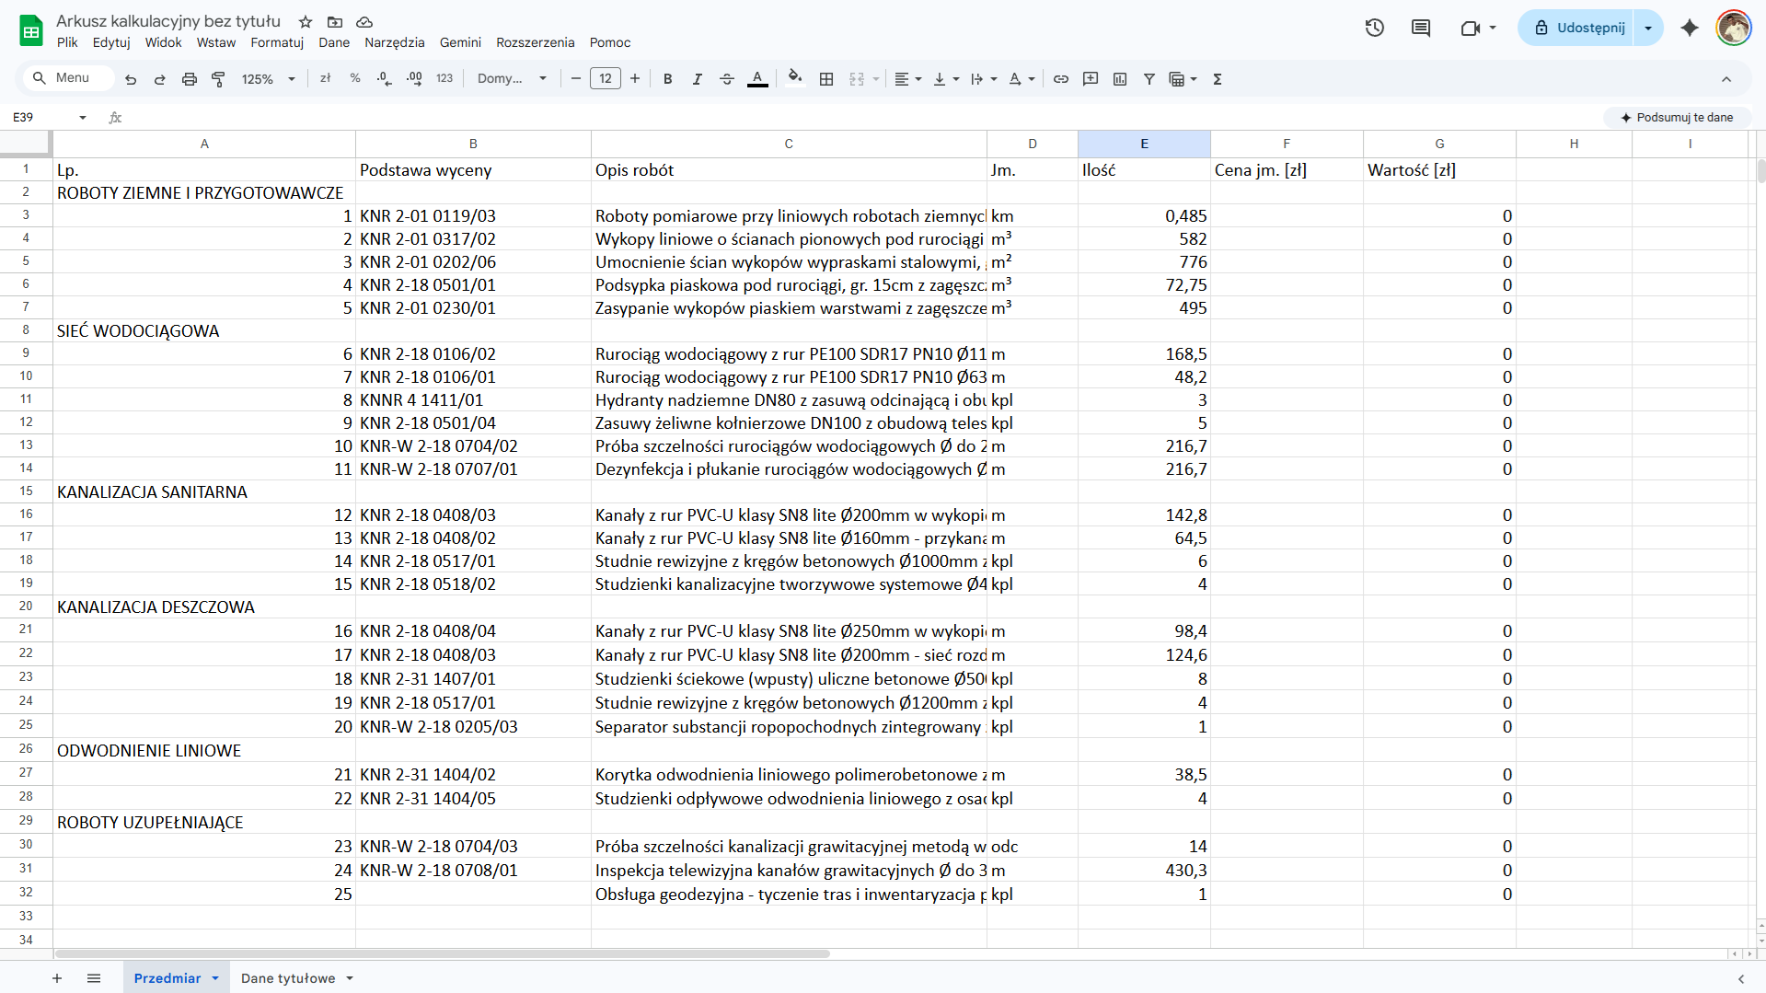Open the Name box dropdown arrow
Screen dimensions: 1766x993
click(83, 118)
